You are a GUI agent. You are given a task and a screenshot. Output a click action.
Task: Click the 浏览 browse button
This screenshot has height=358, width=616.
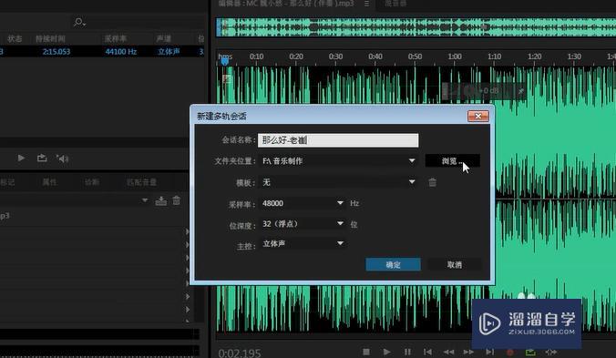(452, 160)
